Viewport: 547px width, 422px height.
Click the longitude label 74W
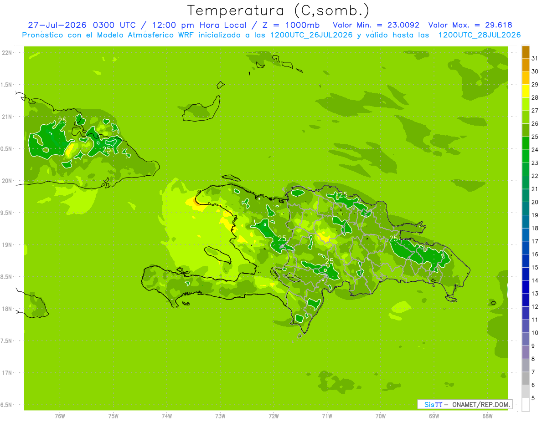(x=167, y=416)
